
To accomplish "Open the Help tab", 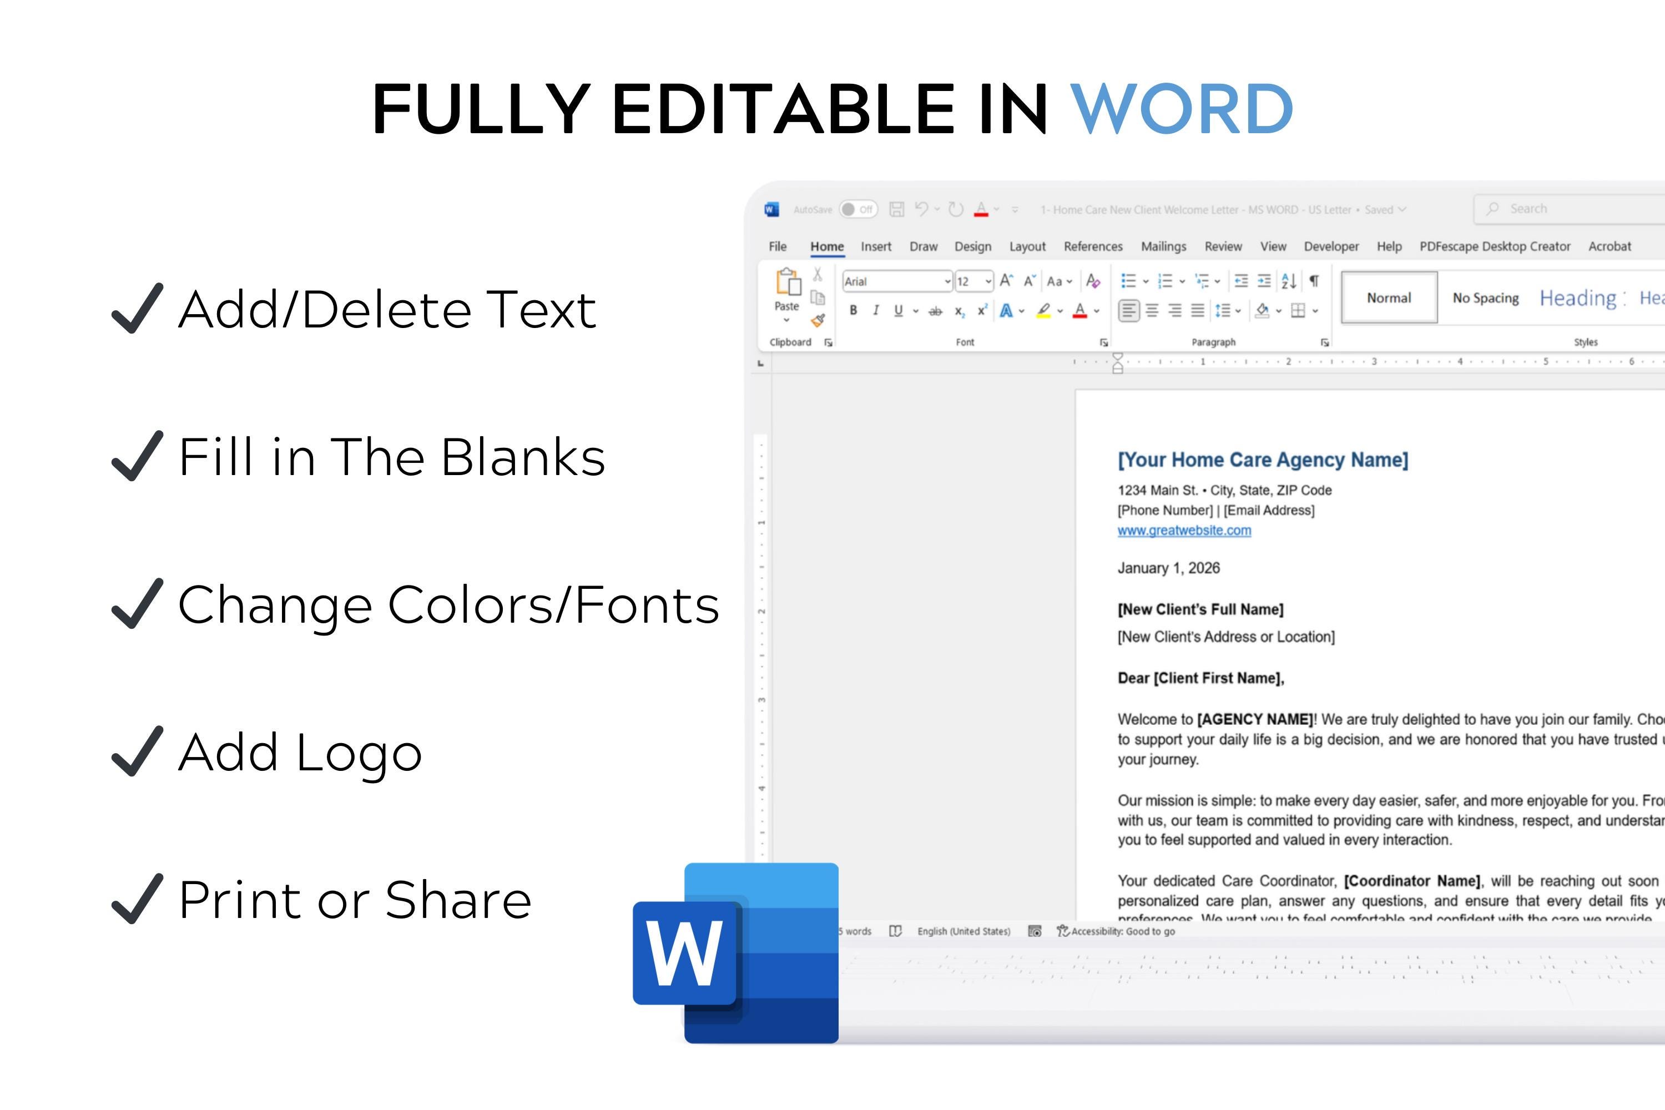I will coord(1389,246).
